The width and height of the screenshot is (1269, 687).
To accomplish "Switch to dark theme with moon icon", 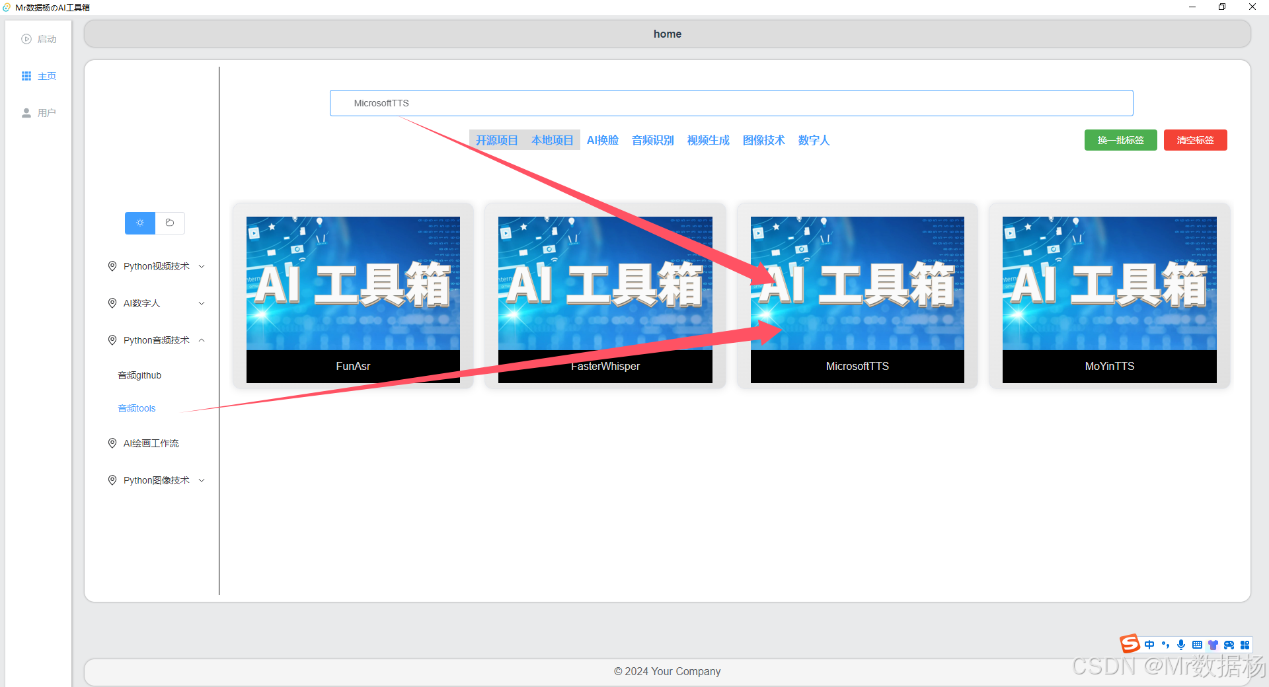I will (x=170, y=223).
